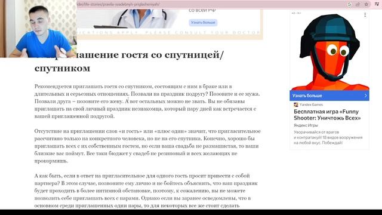This screenshot has width=382, height=215.
Task: Click the Yandex Games text label
Action: click(311, 105)
